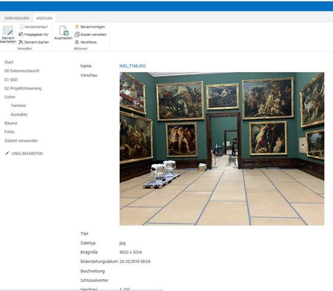This screenshot has height=291, width=333.
Task: Click the Freigegeben für sharing icon
Action: pyautogui.click(x=21, y=34)
